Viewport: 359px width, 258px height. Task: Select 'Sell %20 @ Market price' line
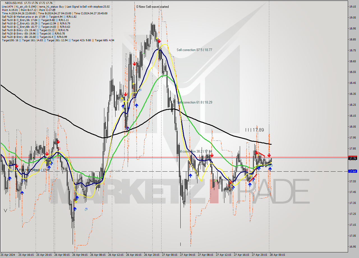[x=39, y=17]
